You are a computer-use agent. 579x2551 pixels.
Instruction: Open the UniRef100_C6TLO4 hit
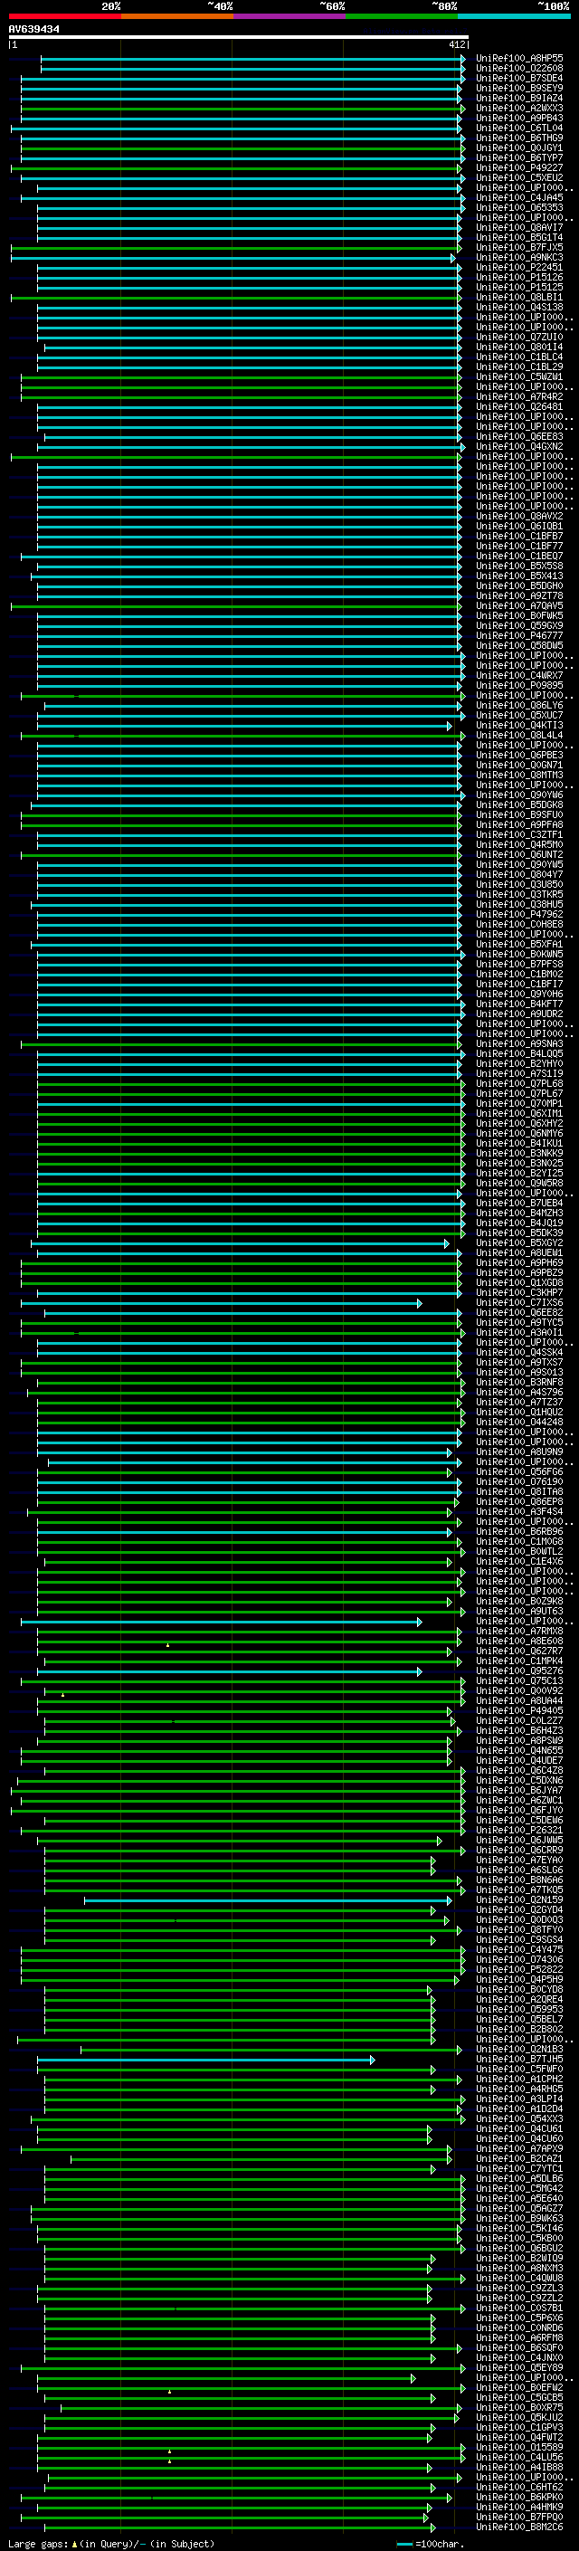coord(519,128)
